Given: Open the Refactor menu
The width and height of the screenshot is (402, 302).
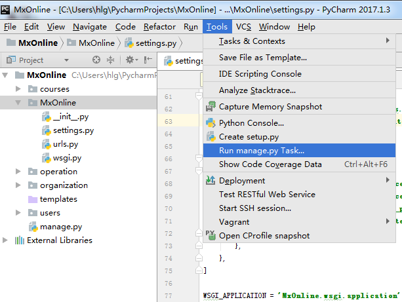Looking at the screenshot, I should (159, 27).
